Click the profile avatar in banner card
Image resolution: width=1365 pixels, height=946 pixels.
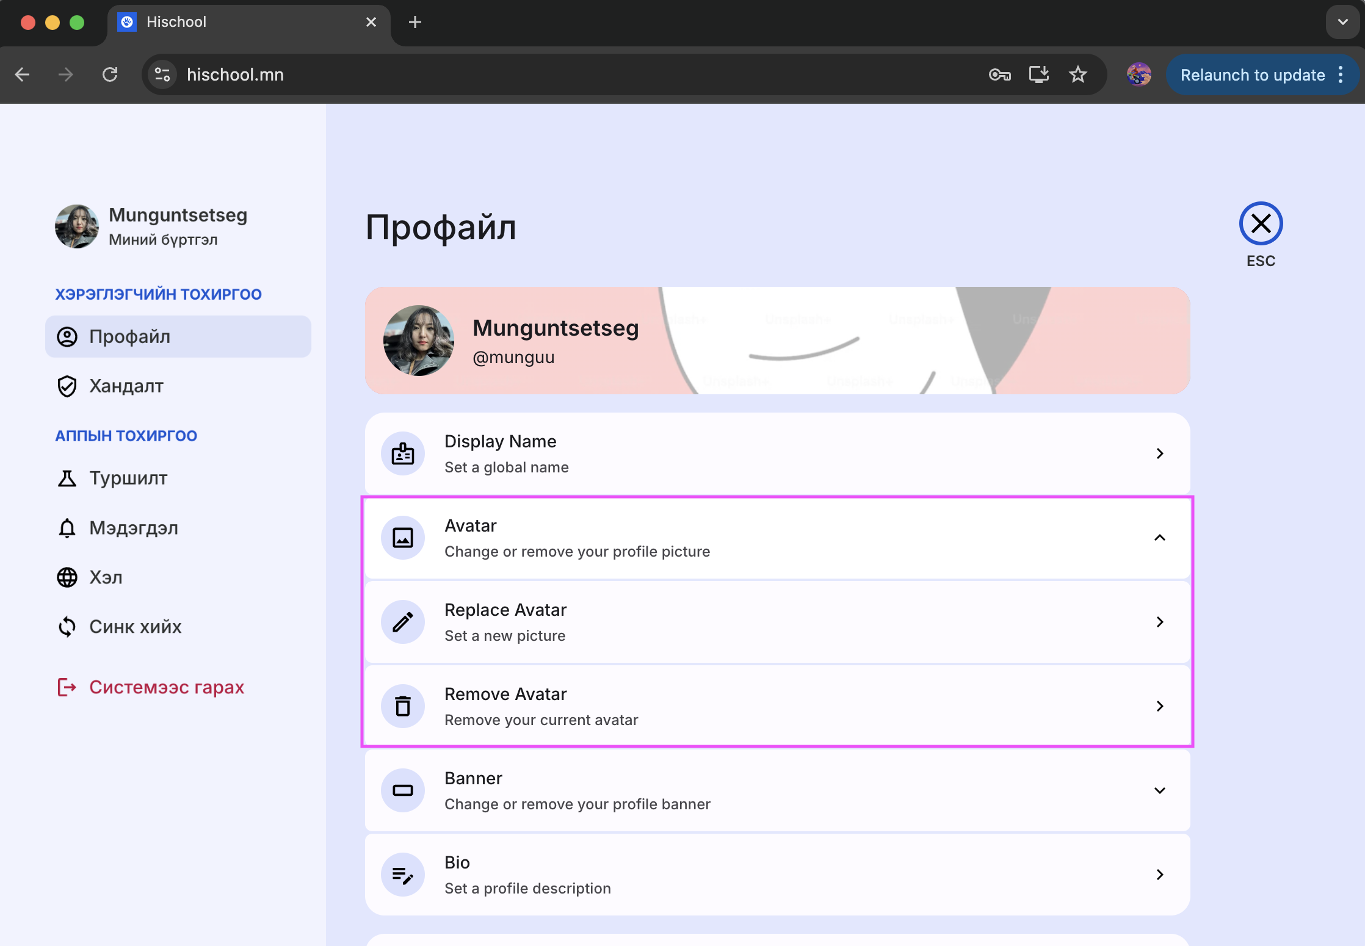[x=418, y=341]
